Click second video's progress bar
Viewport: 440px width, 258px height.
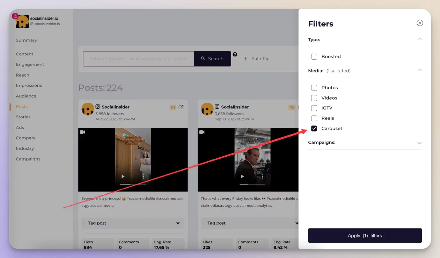pos(252,185)
